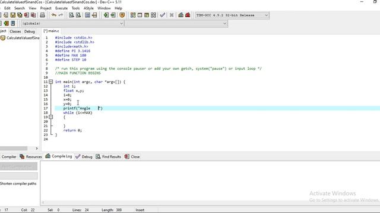Compile the program with the Compile icon
The image size is (380, 213).
133,15
